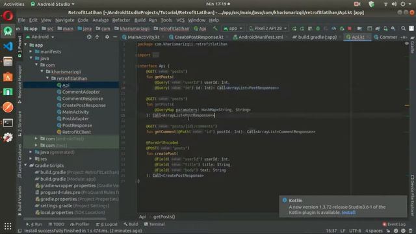Image resolution: width=416 pixels, height=234 pixels.
Task: Open the TODO tool window
Action: [56, 224]
